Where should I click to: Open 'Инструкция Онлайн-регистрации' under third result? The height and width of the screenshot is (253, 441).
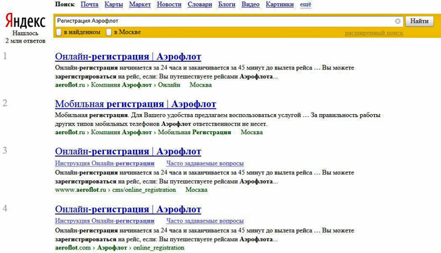click(x=105, y=163)
